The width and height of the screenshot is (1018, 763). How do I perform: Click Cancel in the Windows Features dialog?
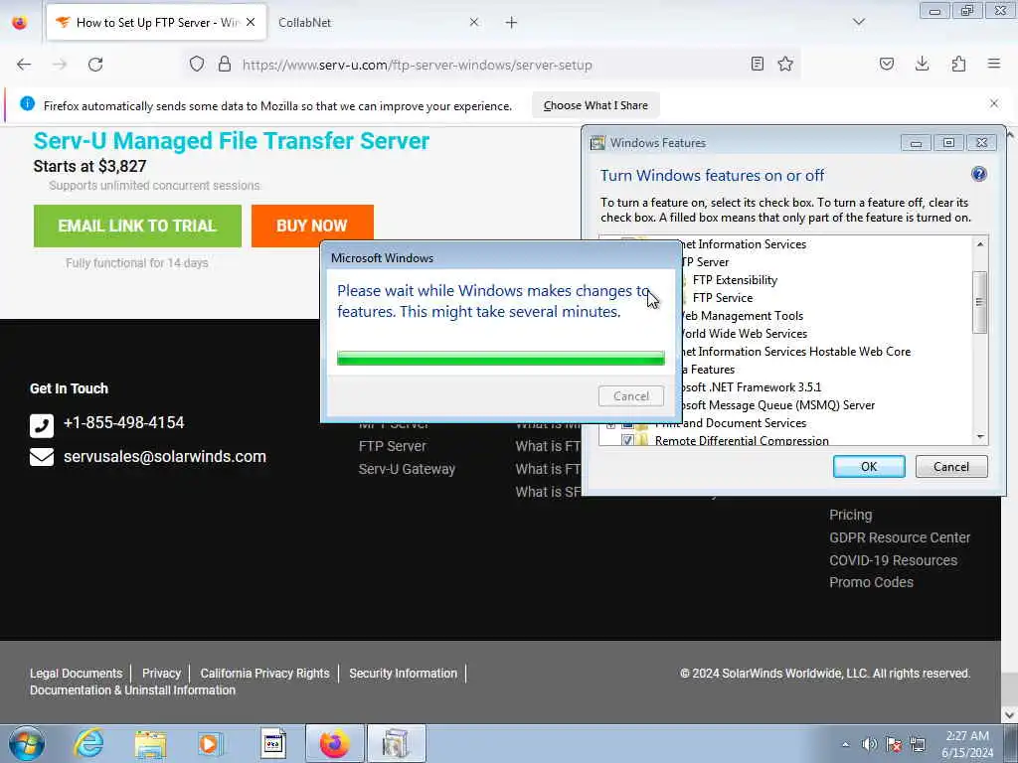[951, 467]
